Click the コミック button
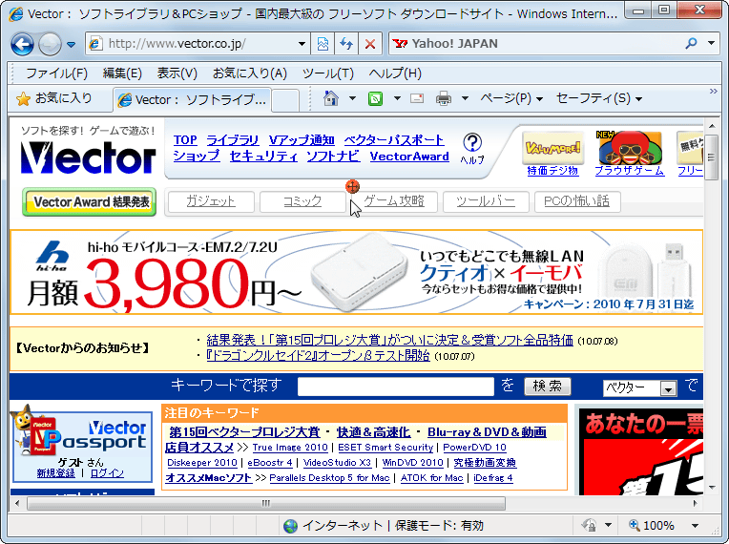The width and height of the screenshot is (729, 544). coord(302,201)
